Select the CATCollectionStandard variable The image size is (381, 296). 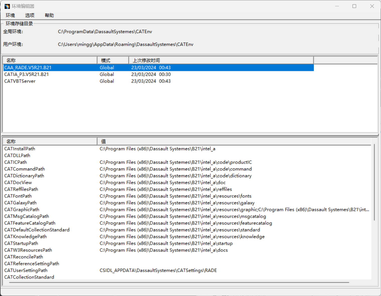(29, 277)
